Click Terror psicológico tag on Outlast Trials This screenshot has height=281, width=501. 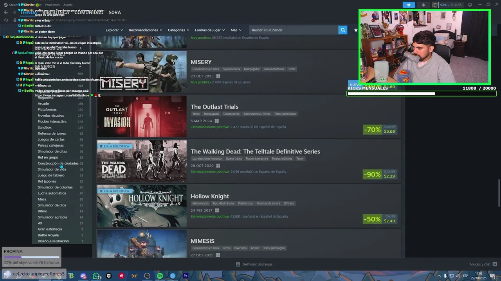pos(285,114)
